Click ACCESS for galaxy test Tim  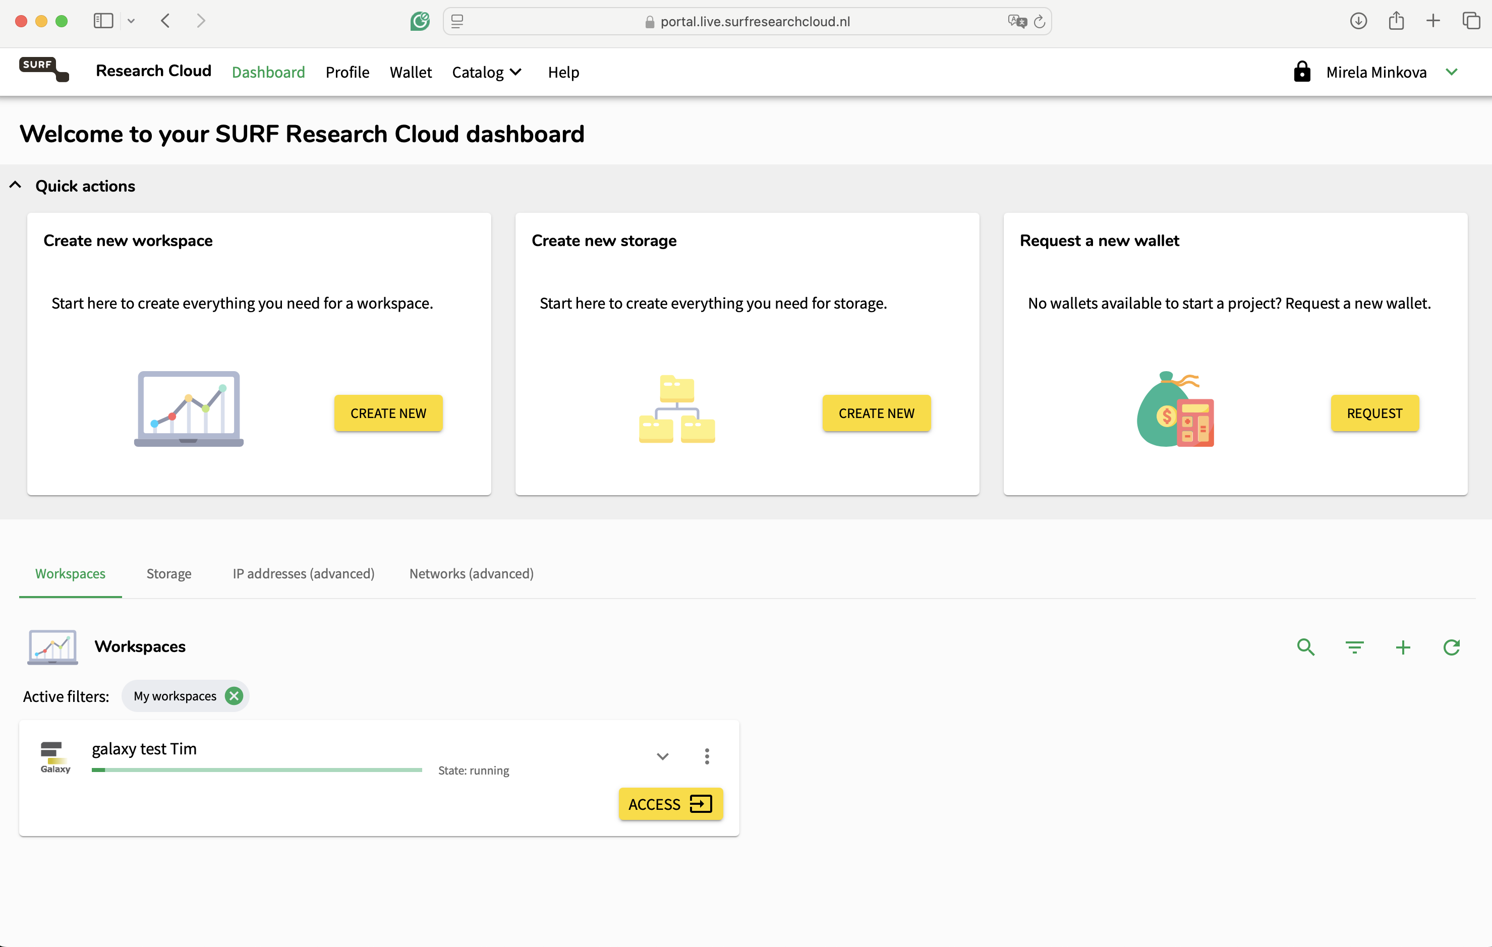click(670, 804)
